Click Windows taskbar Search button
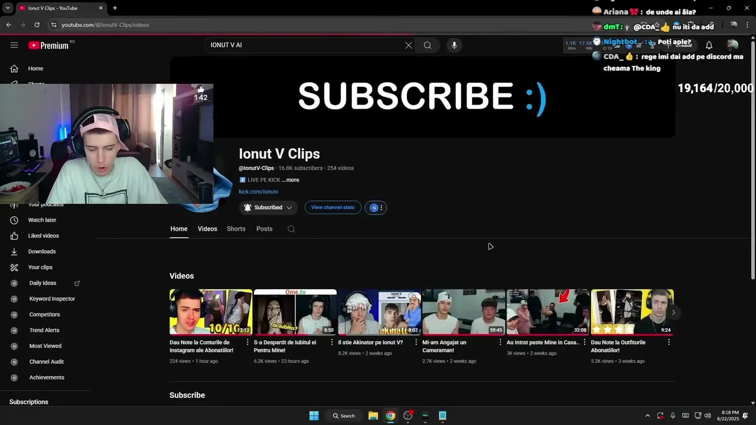Viewport: 756px width, 425px height. pyautogui.click(x=344, y=416)
